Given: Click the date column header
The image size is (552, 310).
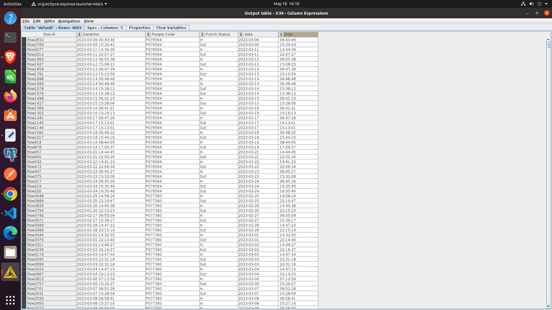Looking at the screenshot, I should [x=258, y=34].
